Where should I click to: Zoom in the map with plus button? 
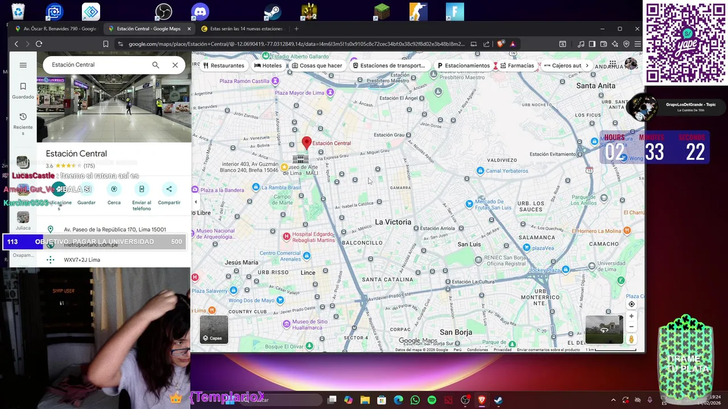point(631,316)
